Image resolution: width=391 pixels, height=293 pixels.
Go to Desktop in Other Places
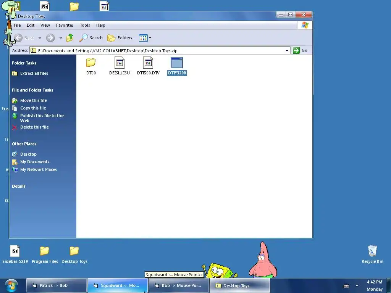click(x=28, y=154)
